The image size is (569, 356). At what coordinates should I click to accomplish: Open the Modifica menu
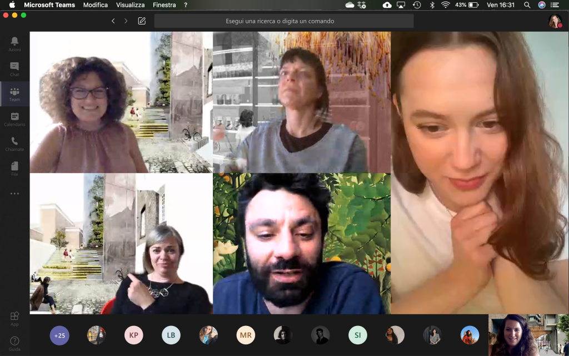coord(96,5)
